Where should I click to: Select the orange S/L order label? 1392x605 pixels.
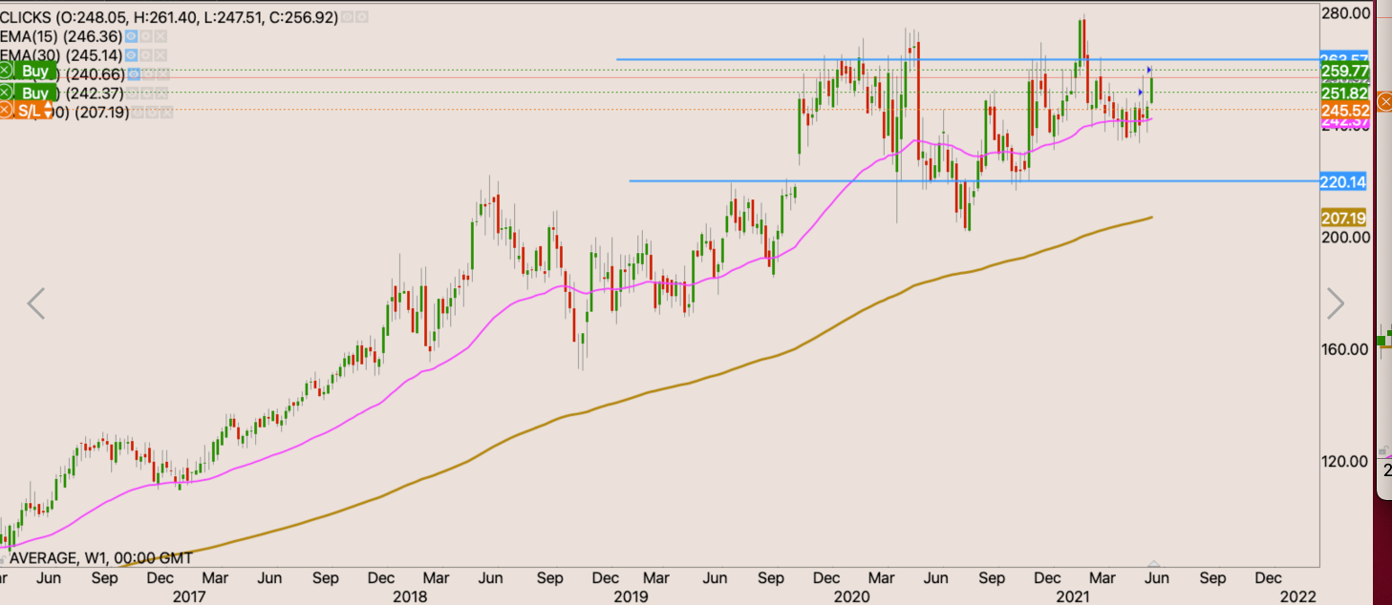(30, 111)
